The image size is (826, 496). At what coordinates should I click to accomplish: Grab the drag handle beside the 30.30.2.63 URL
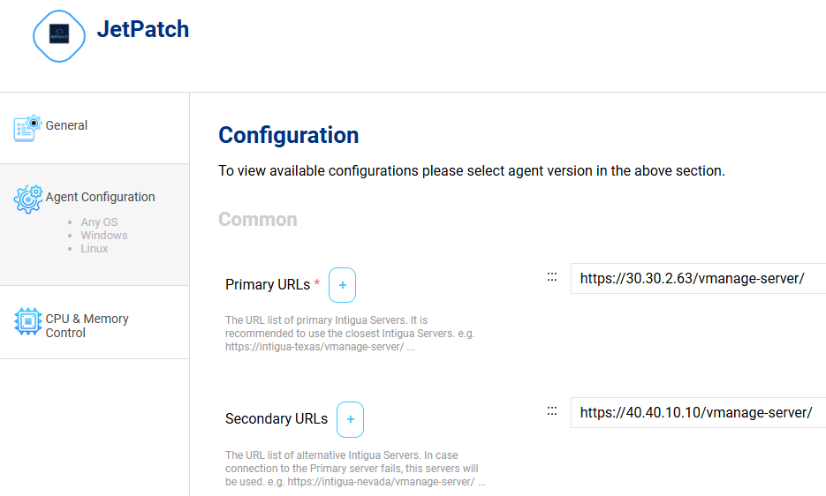tap(552, 277)
